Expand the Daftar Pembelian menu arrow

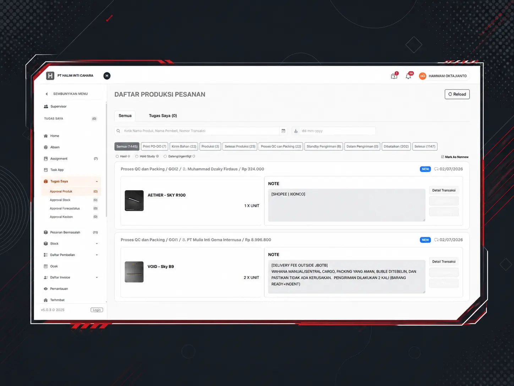coord(97,255)
